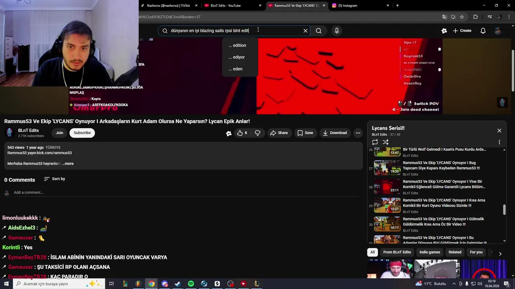Image resolution: width=515 pixels, height=289 pixels.
Task: Expand the description with ...more
Action: (x=68, y=163)
